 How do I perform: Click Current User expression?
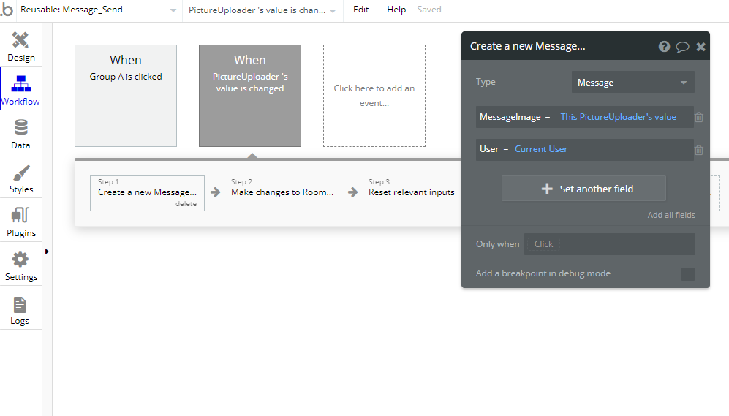coord(540,149)
